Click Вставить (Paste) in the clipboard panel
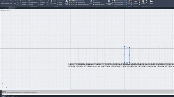174x97 pixels. coord(143,2)
